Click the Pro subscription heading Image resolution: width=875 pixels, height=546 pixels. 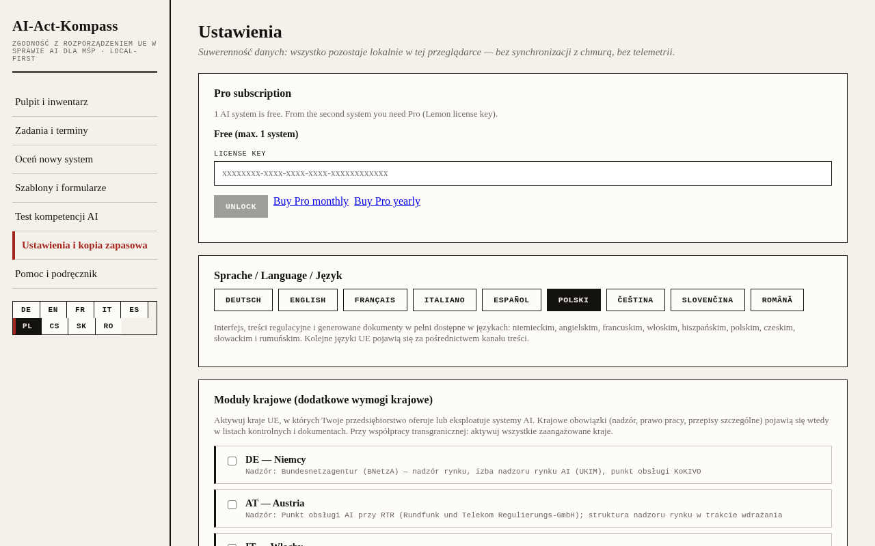pos(253,94)
